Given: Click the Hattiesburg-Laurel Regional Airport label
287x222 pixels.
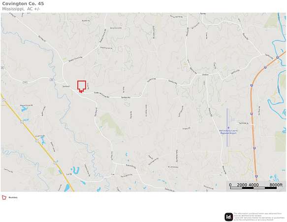Looking at the screenshot, I should [x=228, y=132].
